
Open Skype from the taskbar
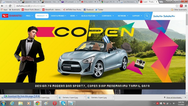(x=63, y=103)
